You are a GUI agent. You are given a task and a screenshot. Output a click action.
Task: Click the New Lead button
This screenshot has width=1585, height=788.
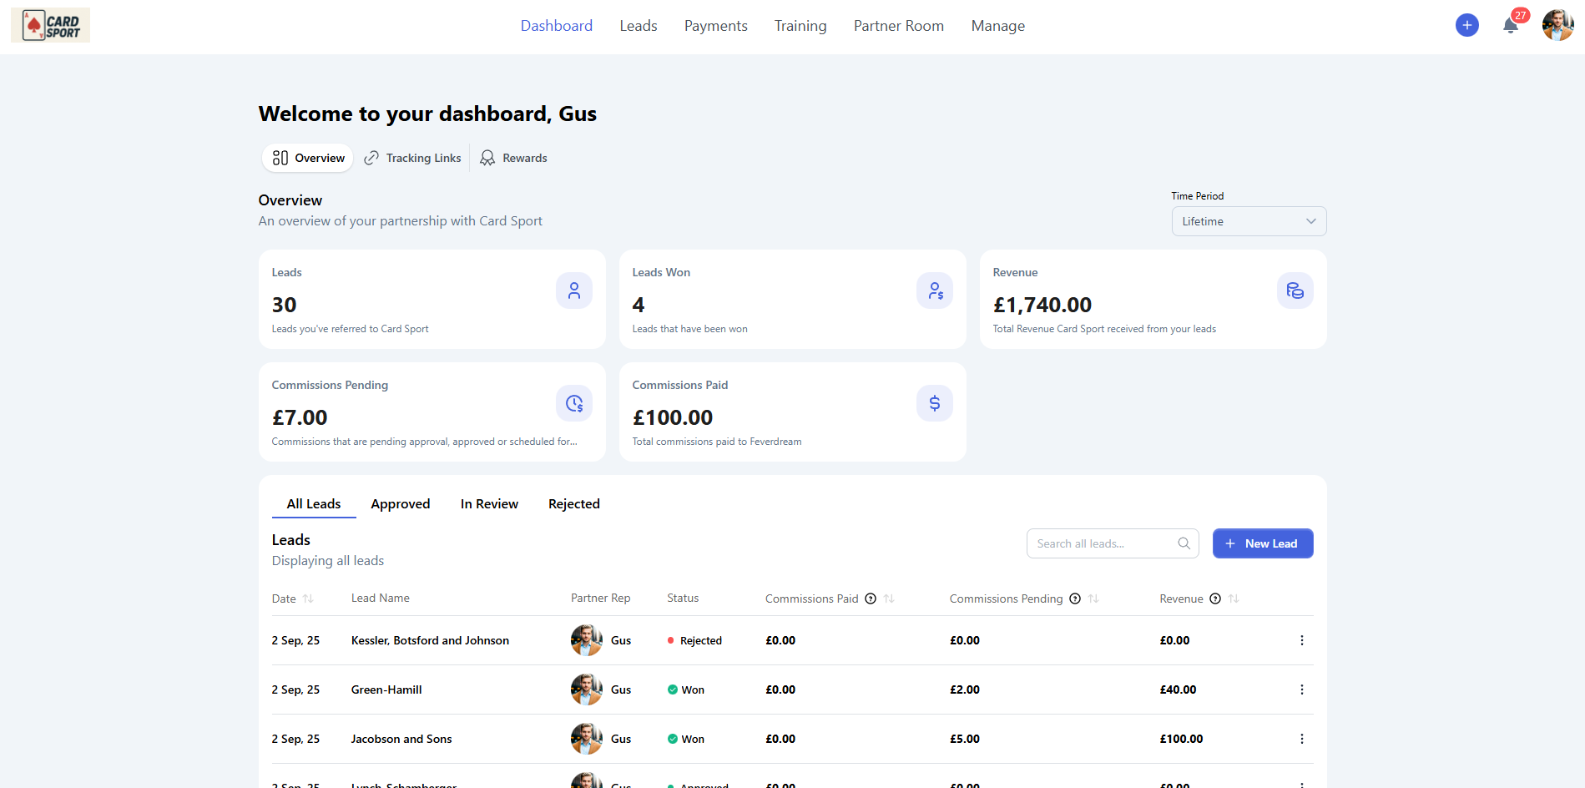1262,543
